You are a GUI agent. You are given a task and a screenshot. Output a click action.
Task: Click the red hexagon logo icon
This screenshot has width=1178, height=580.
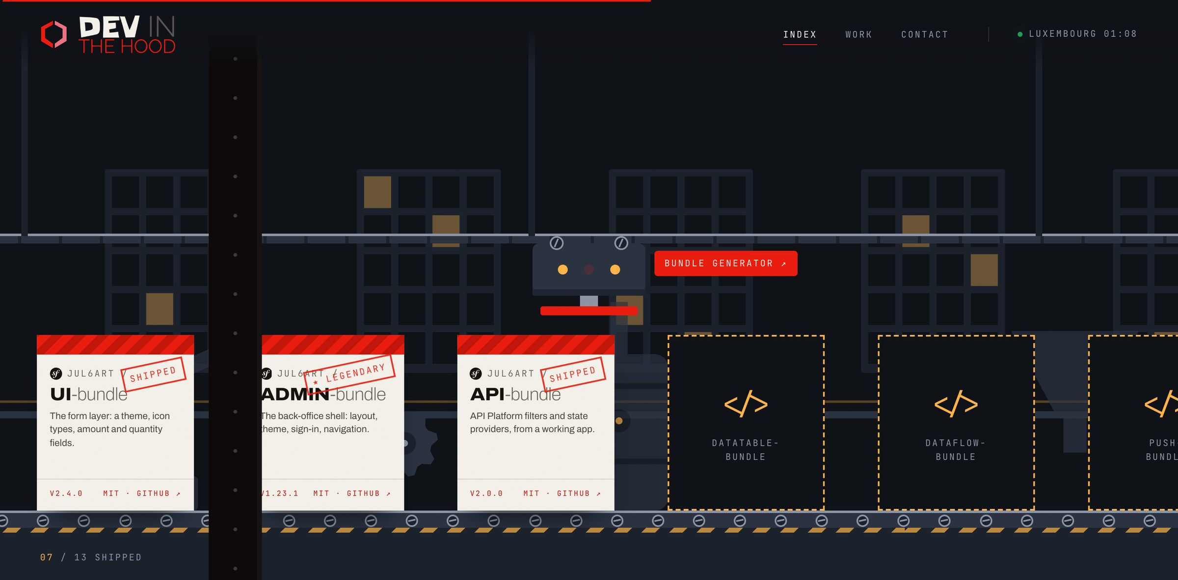tap(54, 34)
